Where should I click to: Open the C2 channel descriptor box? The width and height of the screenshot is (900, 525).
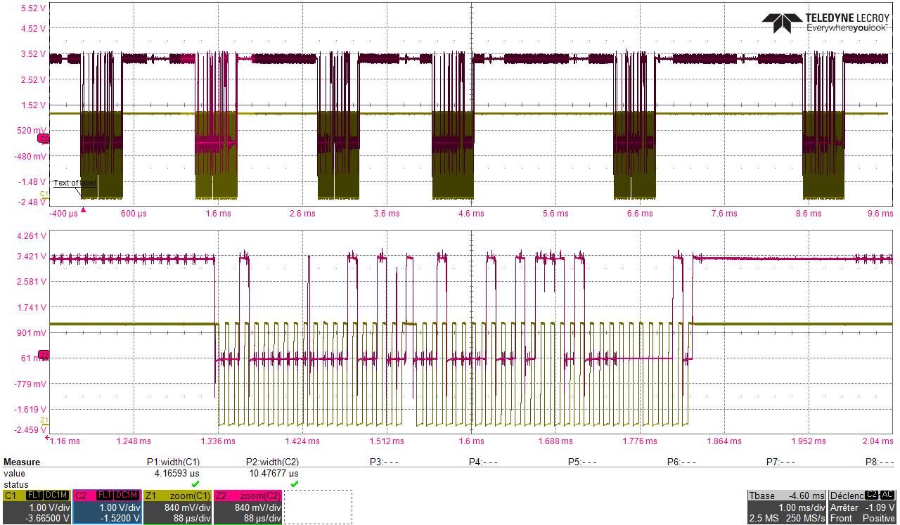pos(107,507)
